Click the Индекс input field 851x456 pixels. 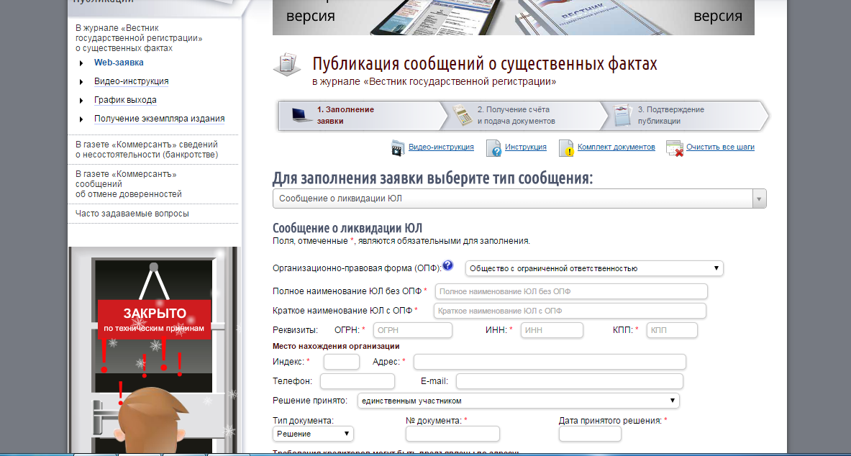342,362
